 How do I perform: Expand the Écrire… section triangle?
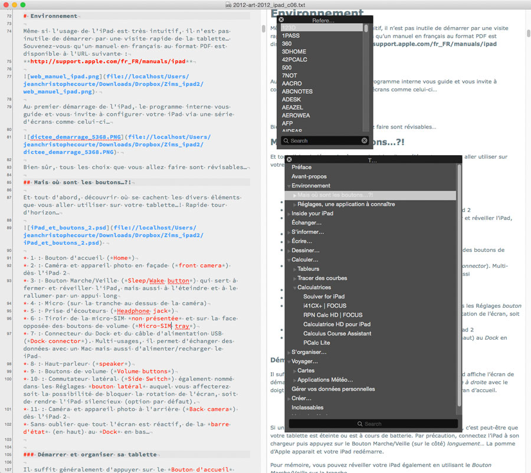click(289, 241)
